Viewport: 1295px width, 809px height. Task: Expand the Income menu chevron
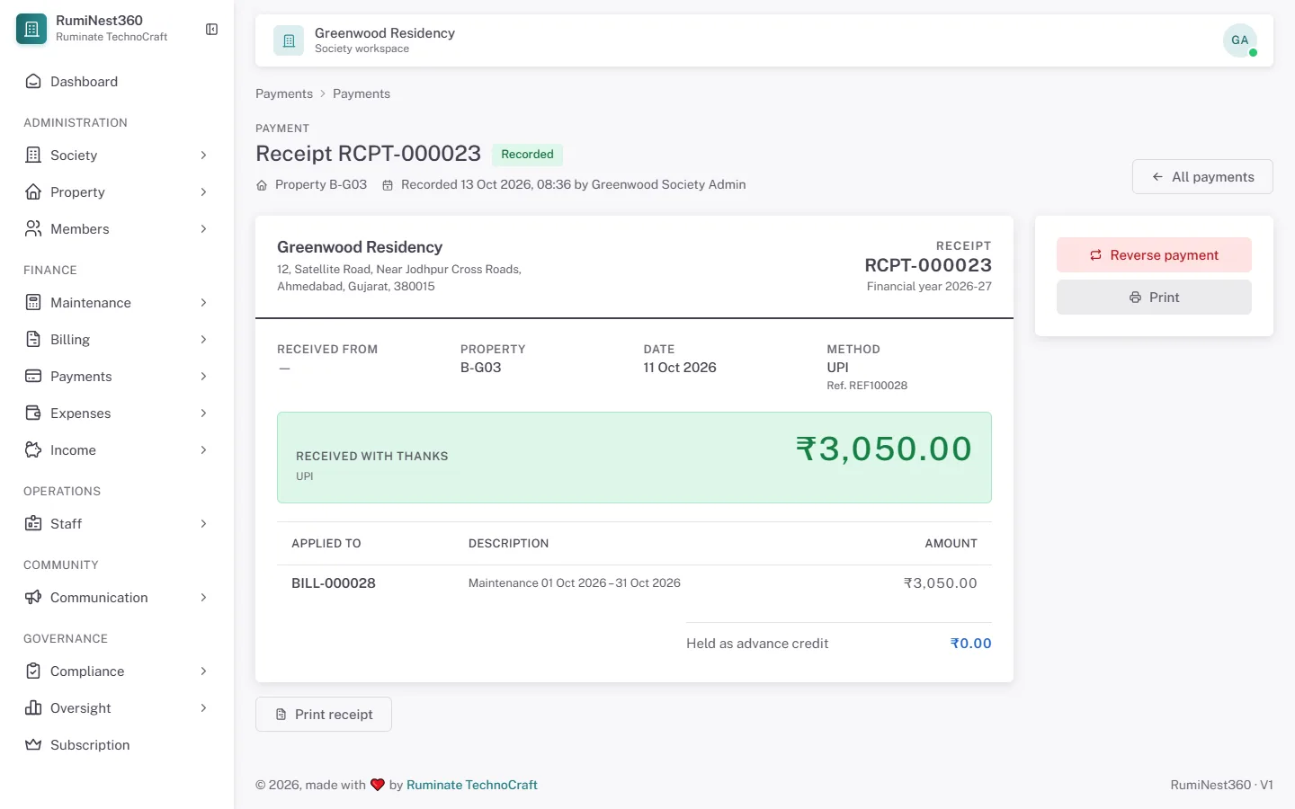[203, 450]
